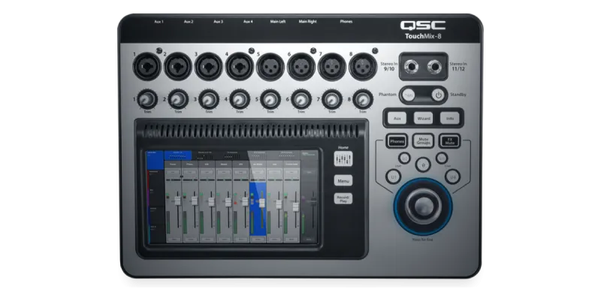This screenshot has height=295, width=601.
Task: Click the input 5 XLR jack
Action: coord(270,67)
